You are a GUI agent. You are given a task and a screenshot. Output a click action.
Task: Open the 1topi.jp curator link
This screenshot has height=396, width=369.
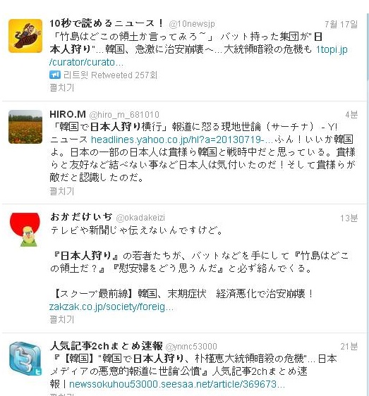point(198,56)
